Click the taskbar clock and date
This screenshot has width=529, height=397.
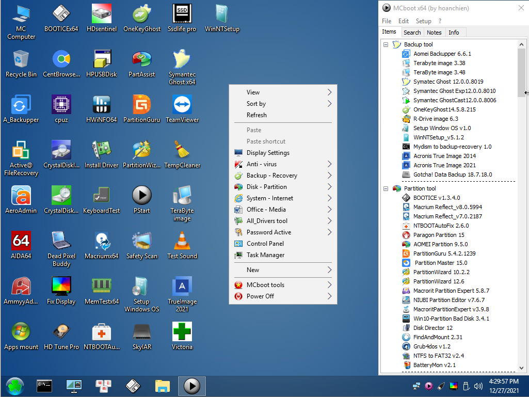pos(504,386)
